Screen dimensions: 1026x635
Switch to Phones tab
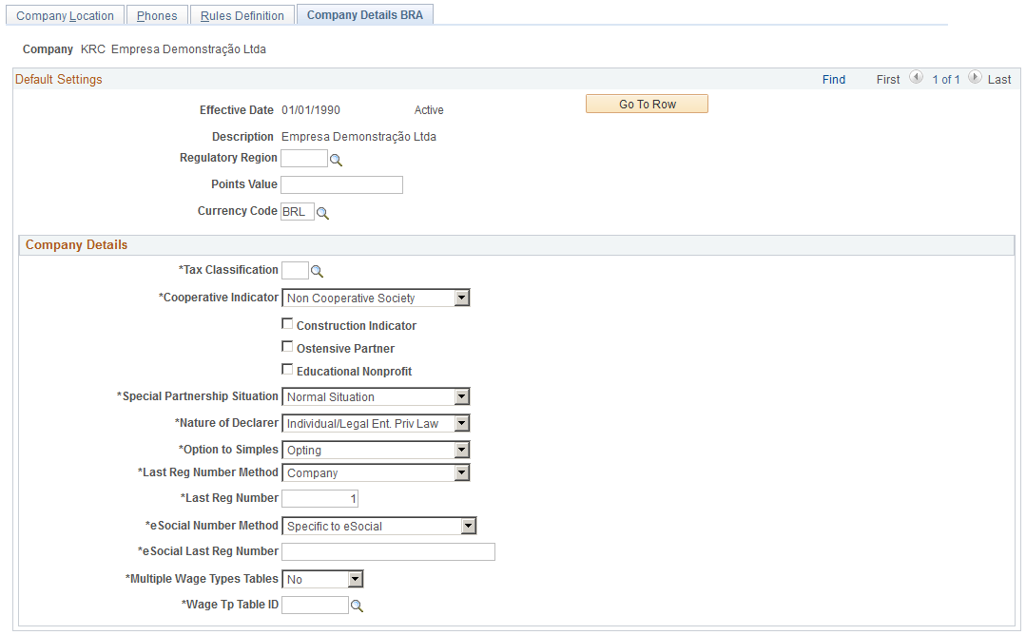(157, 15)
